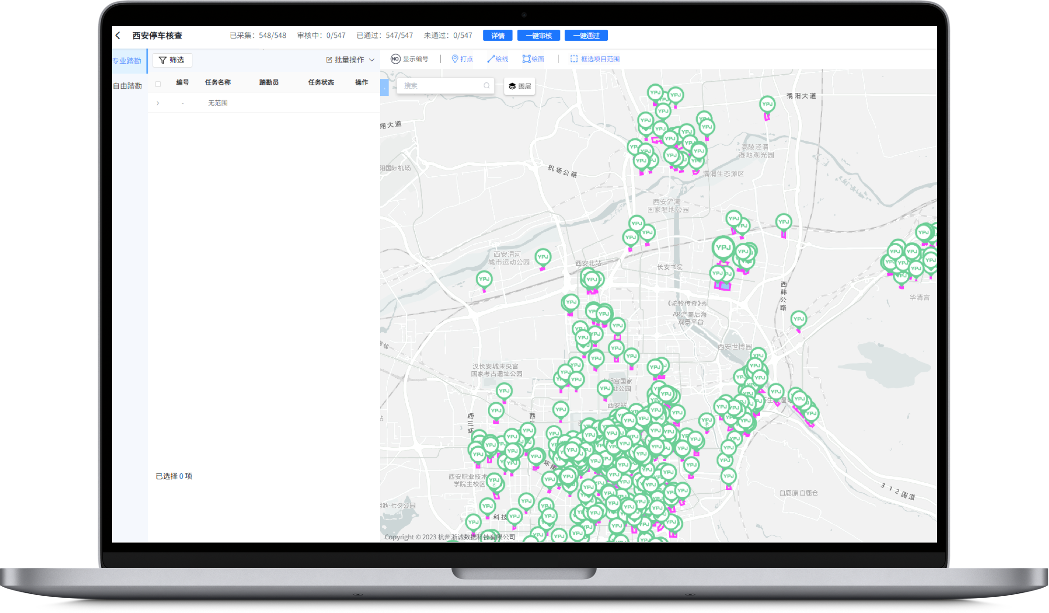Open the 筛选 filter button

(172, 60)
